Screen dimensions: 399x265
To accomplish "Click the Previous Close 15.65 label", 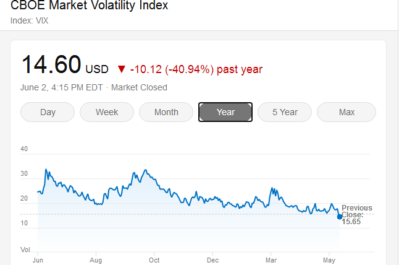I will [x=356, y=214].
